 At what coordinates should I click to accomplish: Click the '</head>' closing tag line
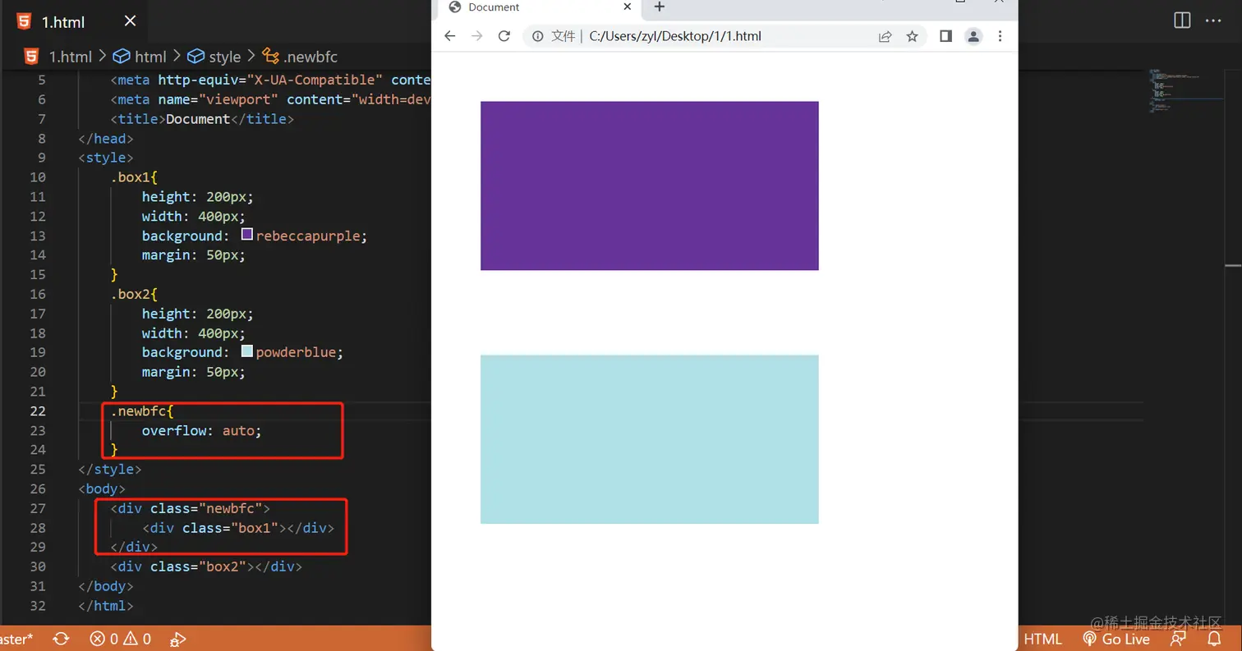pyautogui.click(x=106, y=139)
